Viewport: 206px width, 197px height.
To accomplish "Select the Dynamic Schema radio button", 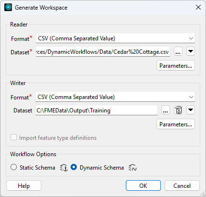I will pyautogui.click(x=73, y=167).
